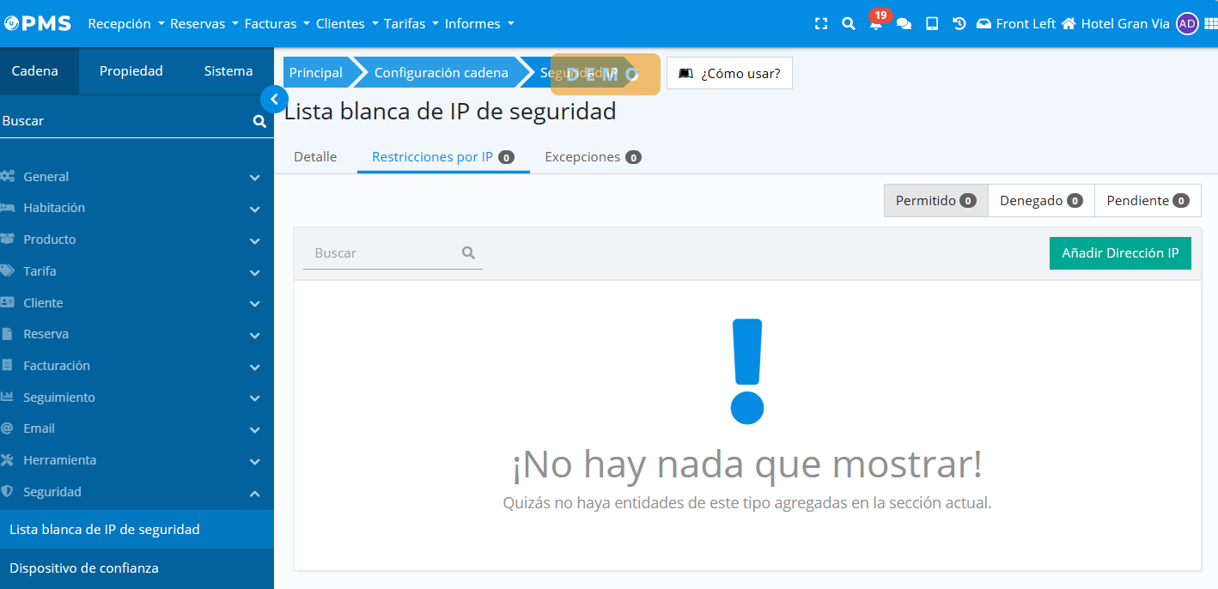The width and height of the screenshot is (1218, 589).
Task: Filter by Permitido status
Action: point(935,200)
